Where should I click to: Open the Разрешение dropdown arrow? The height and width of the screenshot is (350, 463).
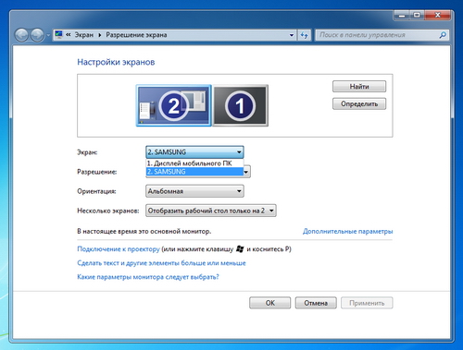(x=246, y=172)
